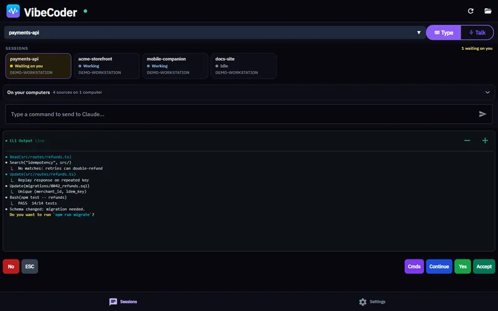Click the Search("idempotency", src/) line

click(x=40, y=162)
